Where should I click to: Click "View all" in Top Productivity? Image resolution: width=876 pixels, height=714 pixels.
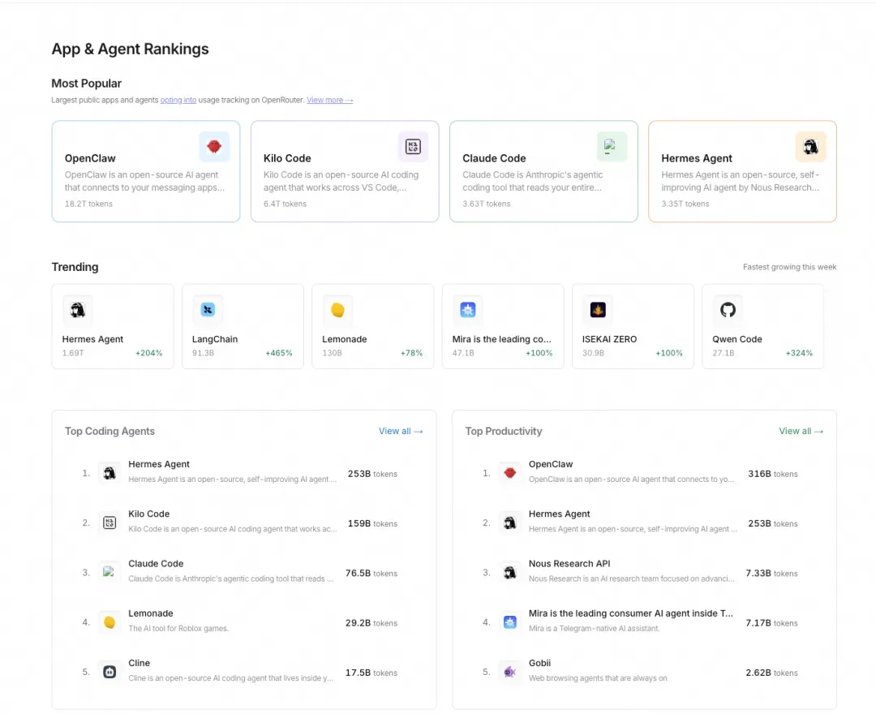click(x=801, y=431)
